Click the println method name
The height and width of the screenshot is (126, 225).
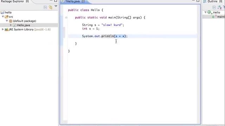(108, 36)
